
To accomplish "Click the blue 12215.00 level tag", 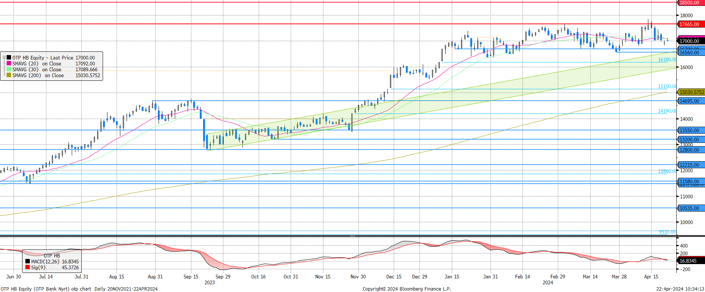I will tap(691, 165).
